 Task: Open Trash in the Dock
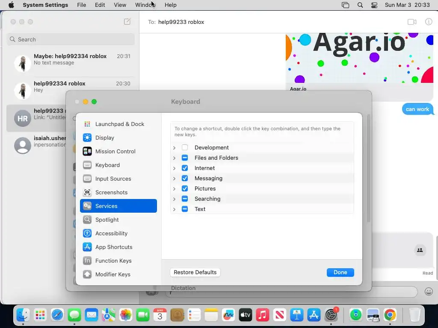click(x=414, y=315)
